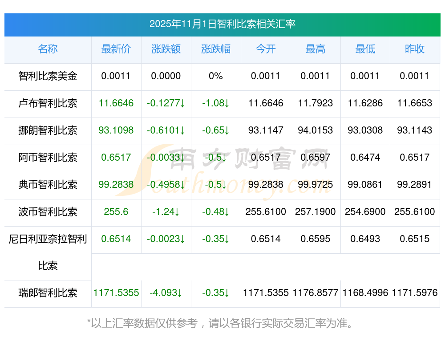This screenshot has width=445, height=337.
Task: Click the latest price 1171.5355 in green
Action: pyautogui.click(x=116, y=293)
